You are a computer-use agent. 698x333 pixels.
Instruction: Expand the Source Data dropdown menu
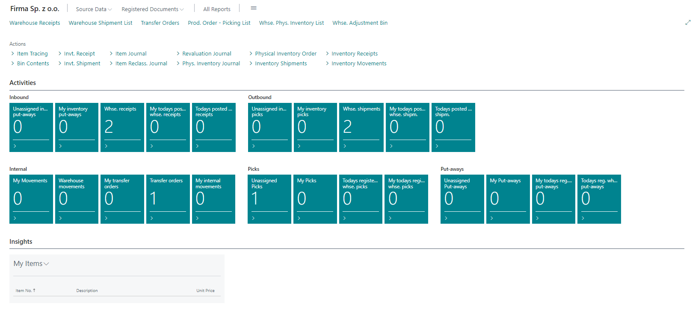(94, 9)
